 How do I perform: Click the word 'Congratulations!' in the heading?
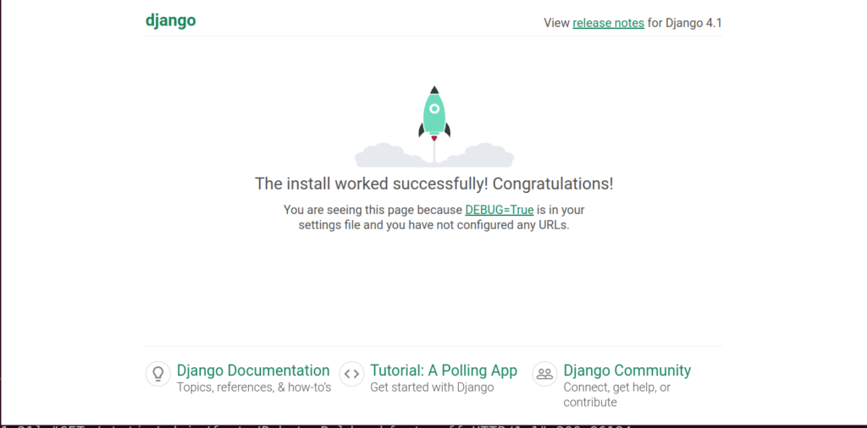[x=553, y=184]
